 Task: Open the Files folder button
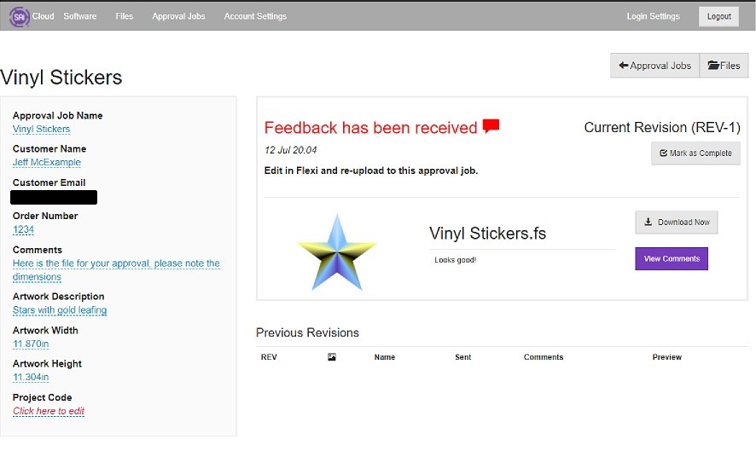coord(724,66)
